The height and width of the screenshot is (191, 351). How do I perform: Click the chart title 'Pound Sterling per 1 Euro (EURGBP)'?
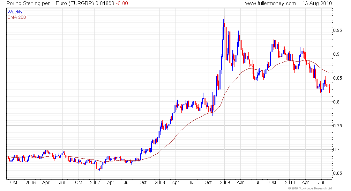pyautogui.click(x=50, y=4)
